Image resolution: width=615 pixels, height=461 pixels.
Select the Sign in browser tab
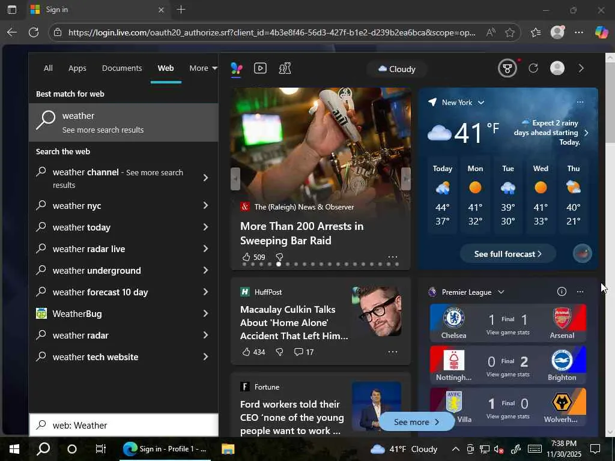(x=97, y=10)
